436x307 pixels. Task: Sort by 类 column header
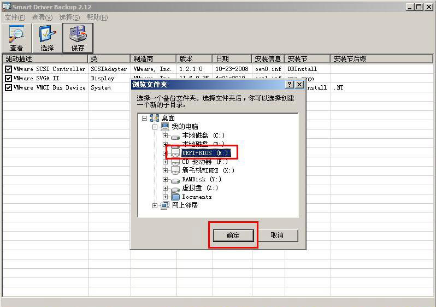(x=109, y=58)
